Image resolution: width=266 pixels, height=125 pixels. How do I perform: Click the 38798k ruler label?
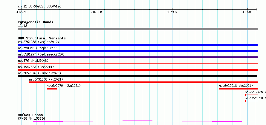coord(97,12)
